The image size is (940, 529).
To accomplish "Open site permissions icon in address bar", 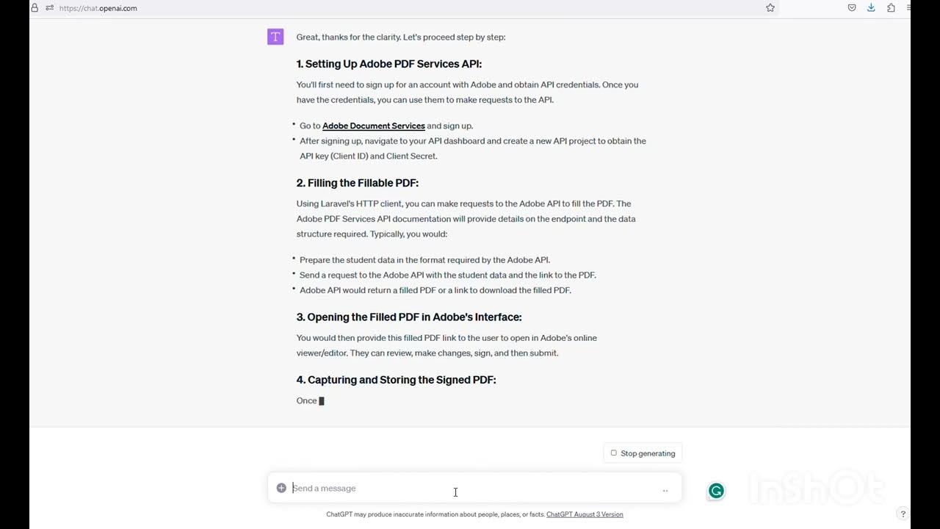I will [x=49, y=8].
